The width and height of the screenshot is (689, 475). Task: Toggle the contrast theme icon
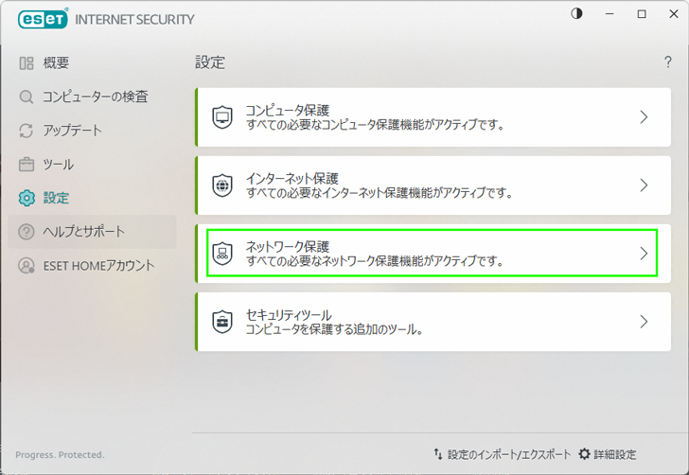point(576,14)
